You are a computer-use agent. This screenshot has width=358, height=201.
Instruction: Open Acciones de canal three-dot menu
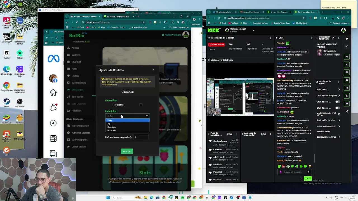click(x=338, y=82)
